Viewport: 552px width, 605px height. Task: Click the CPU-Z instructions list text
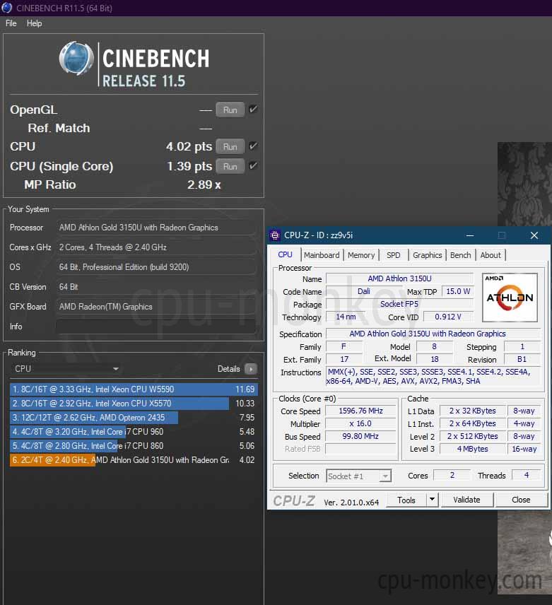[433, 377]
